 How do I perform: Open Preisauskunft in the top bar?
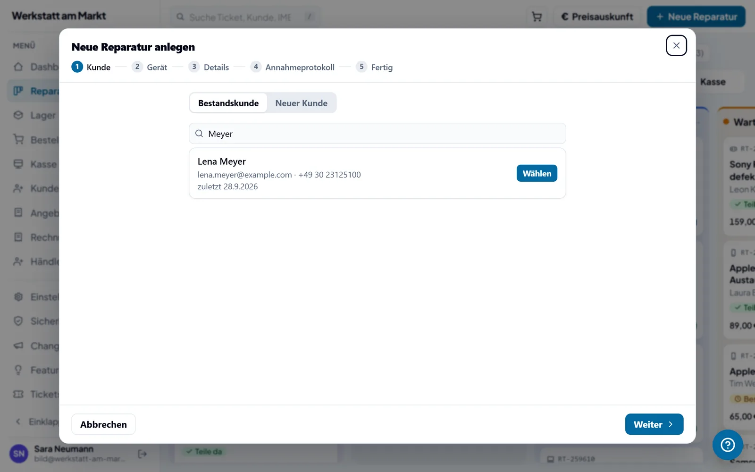(597, 17)
